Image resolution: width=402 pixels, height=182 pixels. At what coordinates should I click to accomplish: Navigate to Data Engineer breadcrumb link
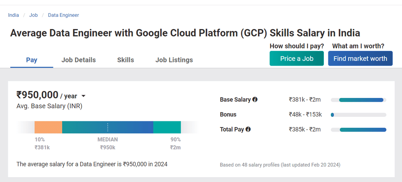[63, 15]
